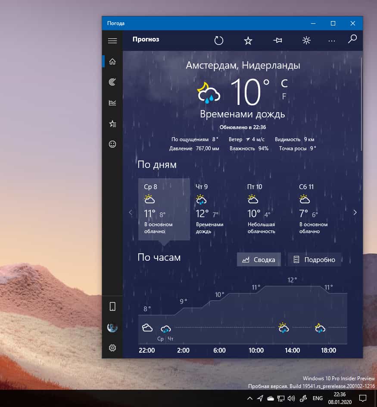Click the Амстердам, Нидерланды location title
Screen dimensions: 377x407
click(243, 66)
